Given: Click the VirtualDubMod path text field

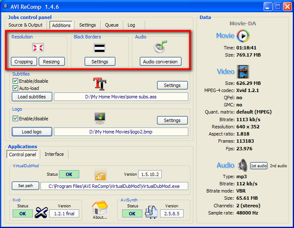Looking at the screenshot, I should coord(114,186).
